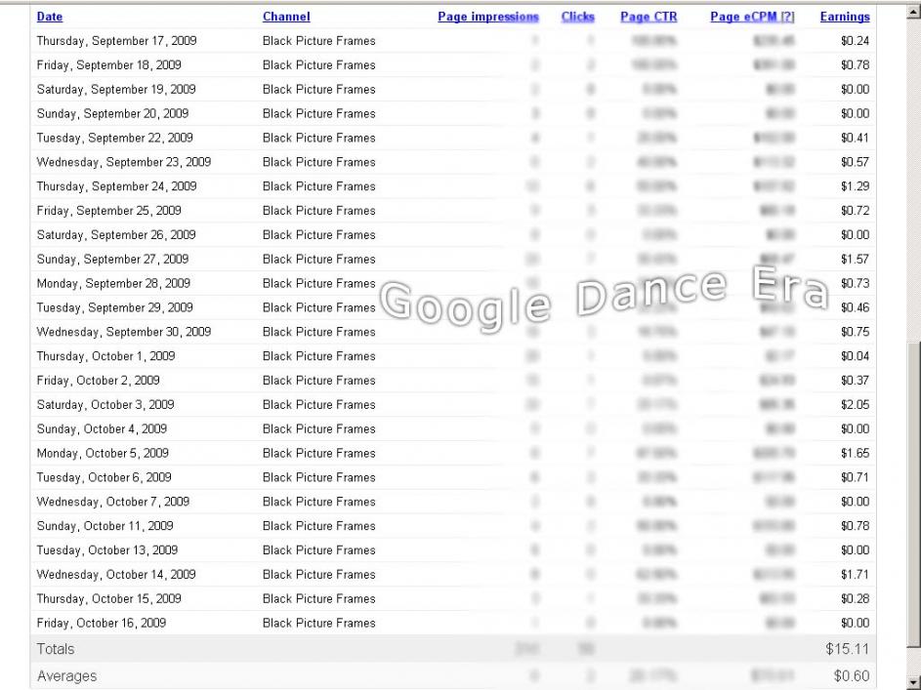
Task: Click the $1.65 earnings value
Action: (x=855, y=453)
